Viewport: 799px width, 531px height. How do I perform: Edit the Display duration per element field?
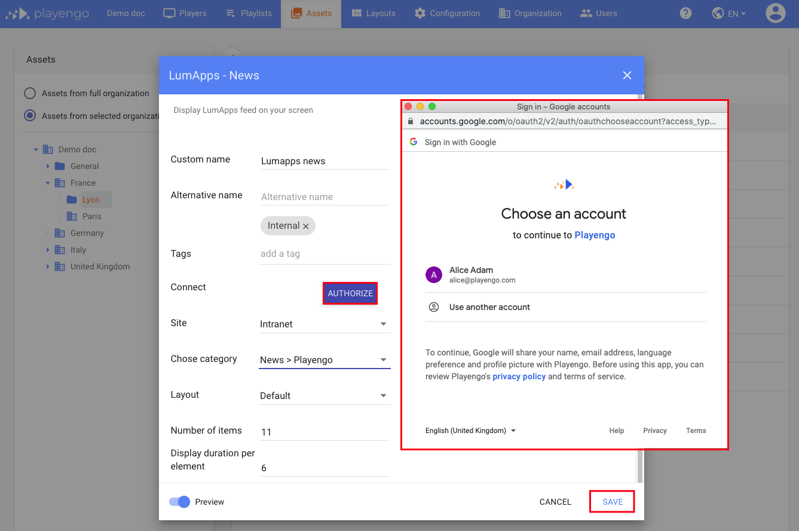325,468
